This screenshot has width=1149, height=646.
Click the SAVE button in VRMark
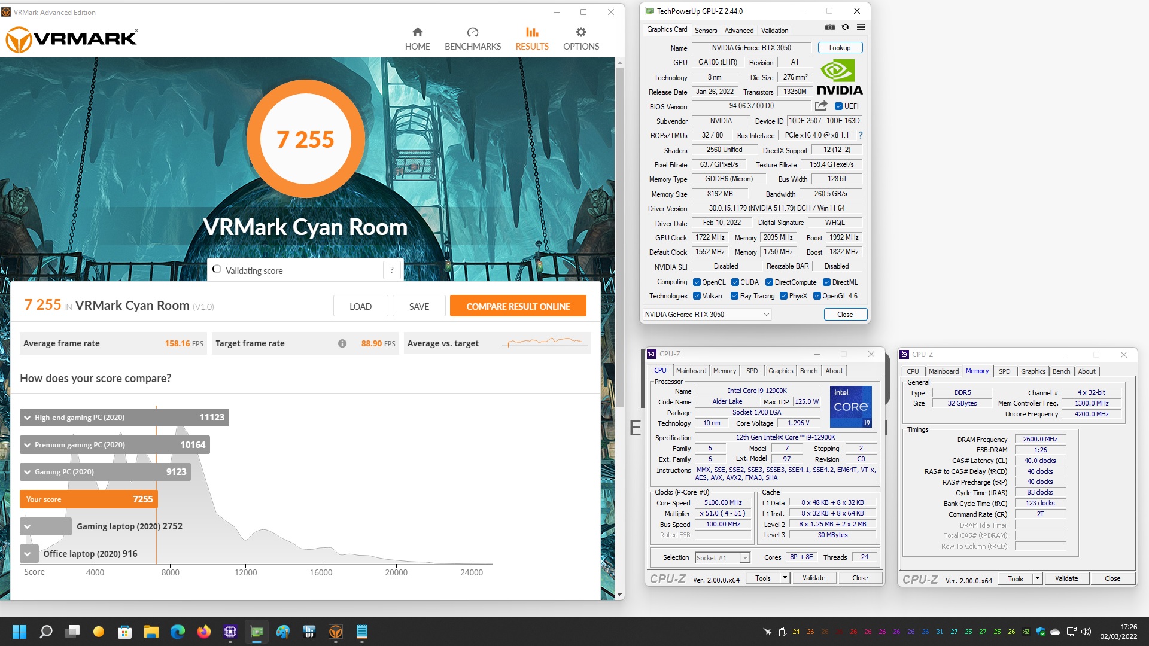pyautogui.click(x=419, y=306)
